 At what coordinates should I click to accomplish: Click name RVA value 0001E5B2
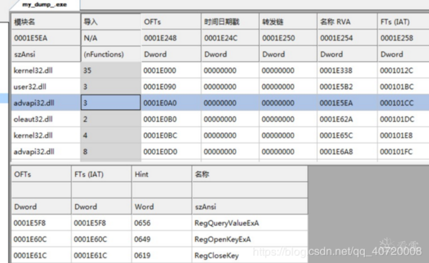pos(336,87)
